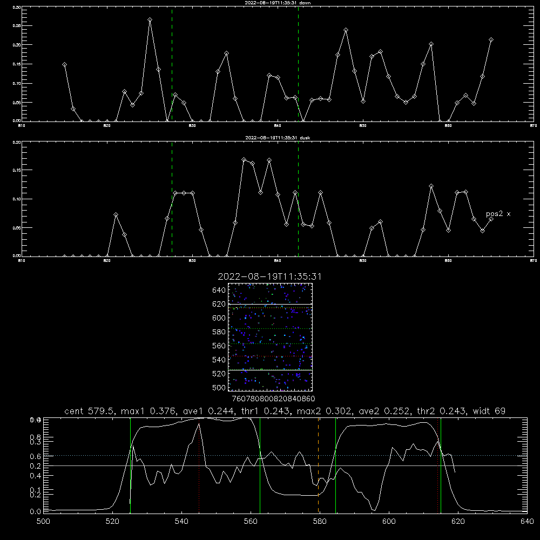Click the 560 y-axis label of pixel image
Viewport: 540px width, 540px height.
(219, 346)
